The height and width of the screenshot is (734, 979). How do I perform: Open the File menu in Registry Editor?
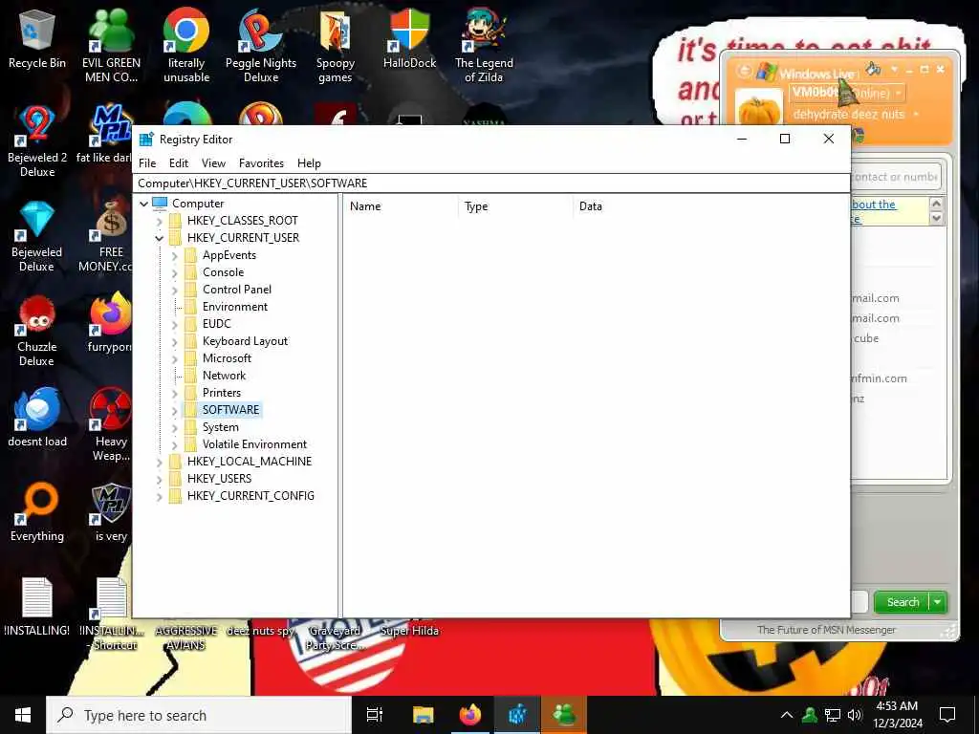click(x=147, y=162)
